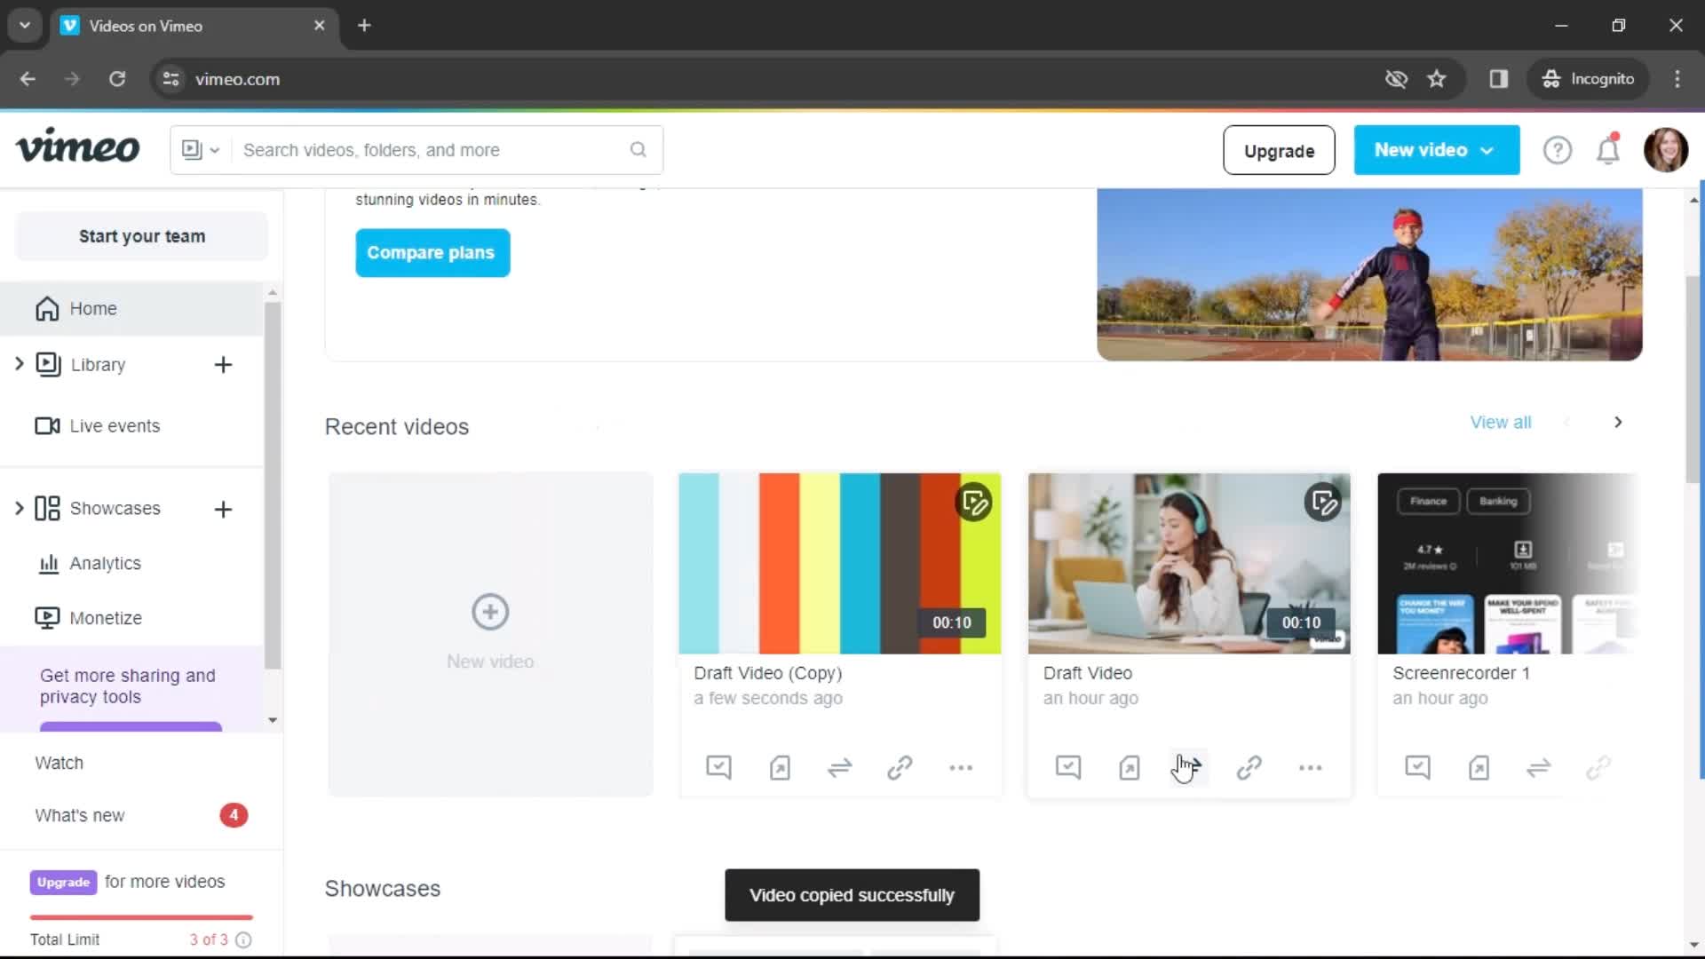Open Chrome three-dot menu

1677,79
